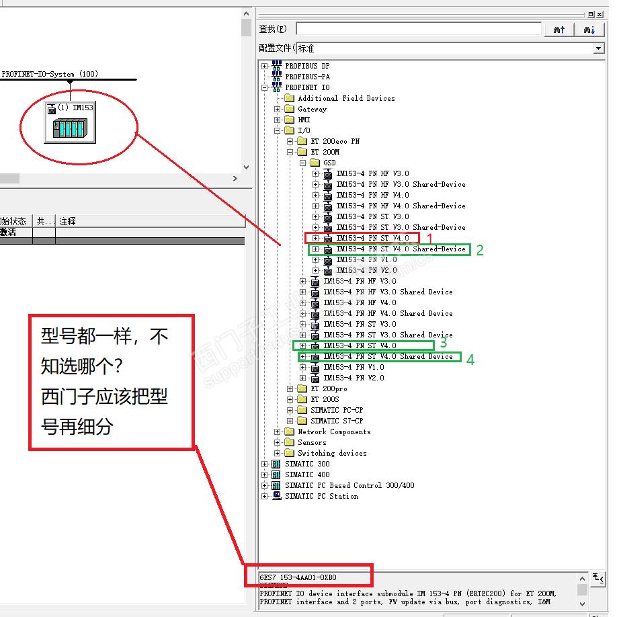Collapse the I/O folder
The width and height of the screenshot is (623, 617).
pos(278,130)
